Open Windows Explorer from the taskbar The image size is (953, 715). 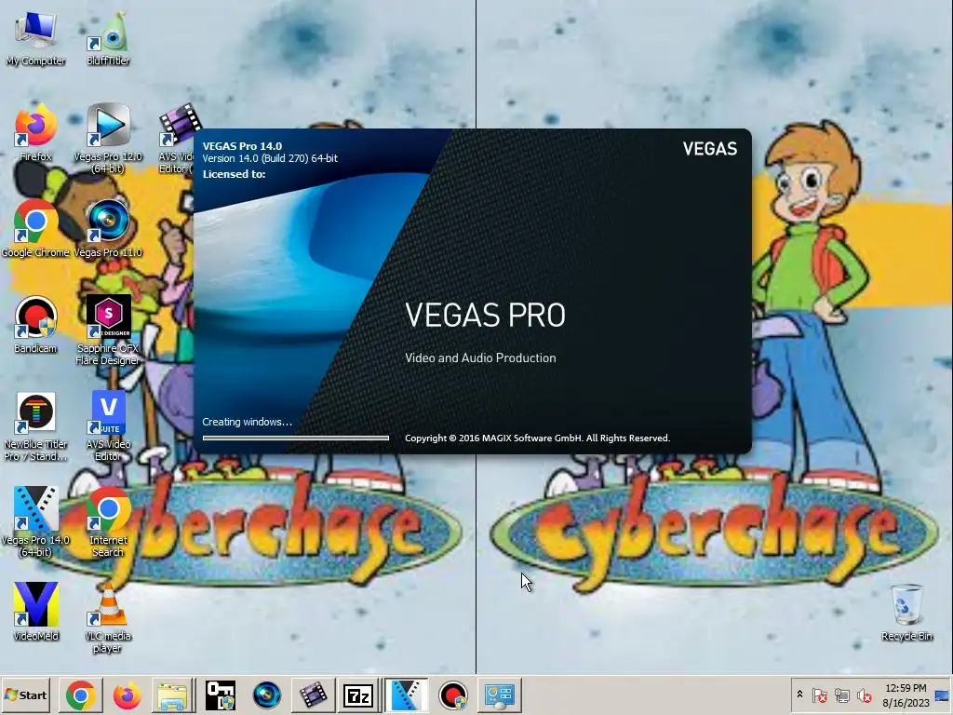coord(172,695)
